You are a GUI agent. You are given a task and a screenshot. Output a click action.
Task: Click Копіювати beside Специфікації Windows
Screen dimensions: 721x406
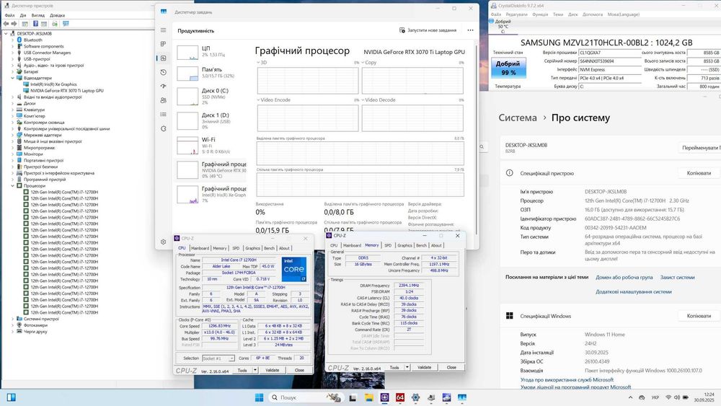click(x=699, y=316)
